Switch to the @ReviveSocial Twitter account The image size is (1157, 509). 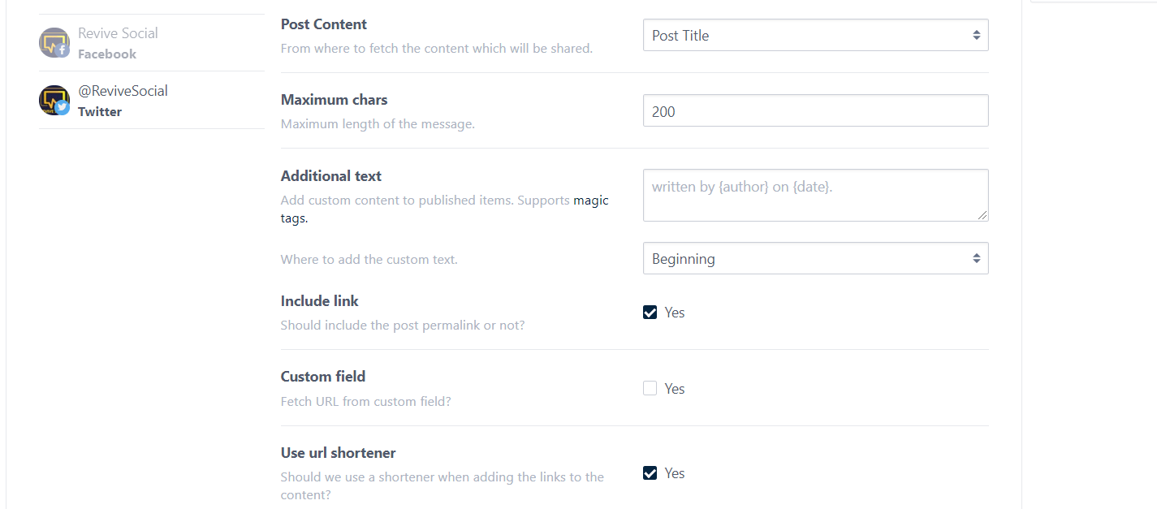pos(151,100)
